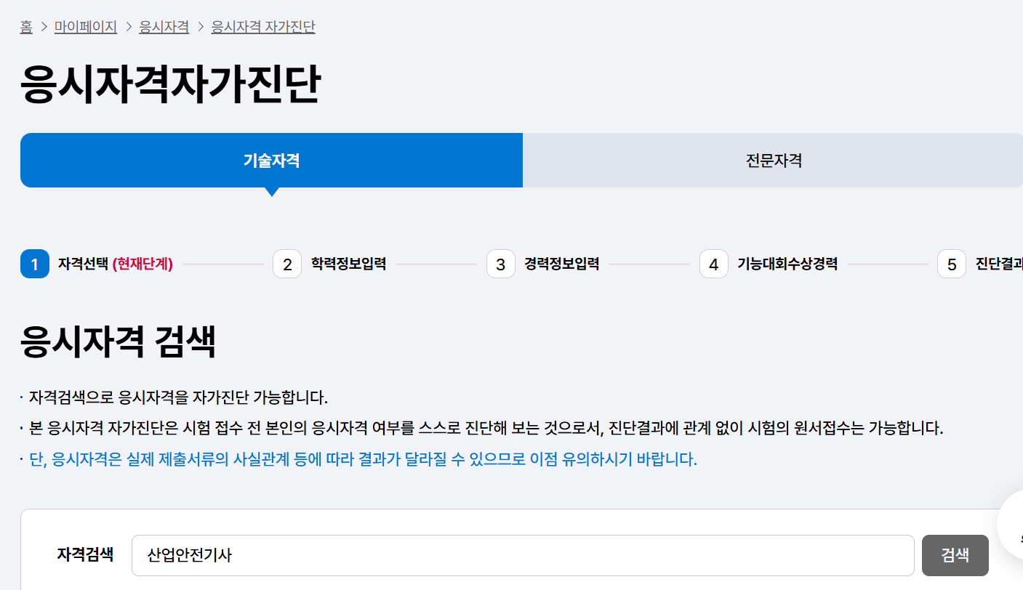1023x590 pixels.
Task: Click the 검색 button
Action: pos(955,555)
